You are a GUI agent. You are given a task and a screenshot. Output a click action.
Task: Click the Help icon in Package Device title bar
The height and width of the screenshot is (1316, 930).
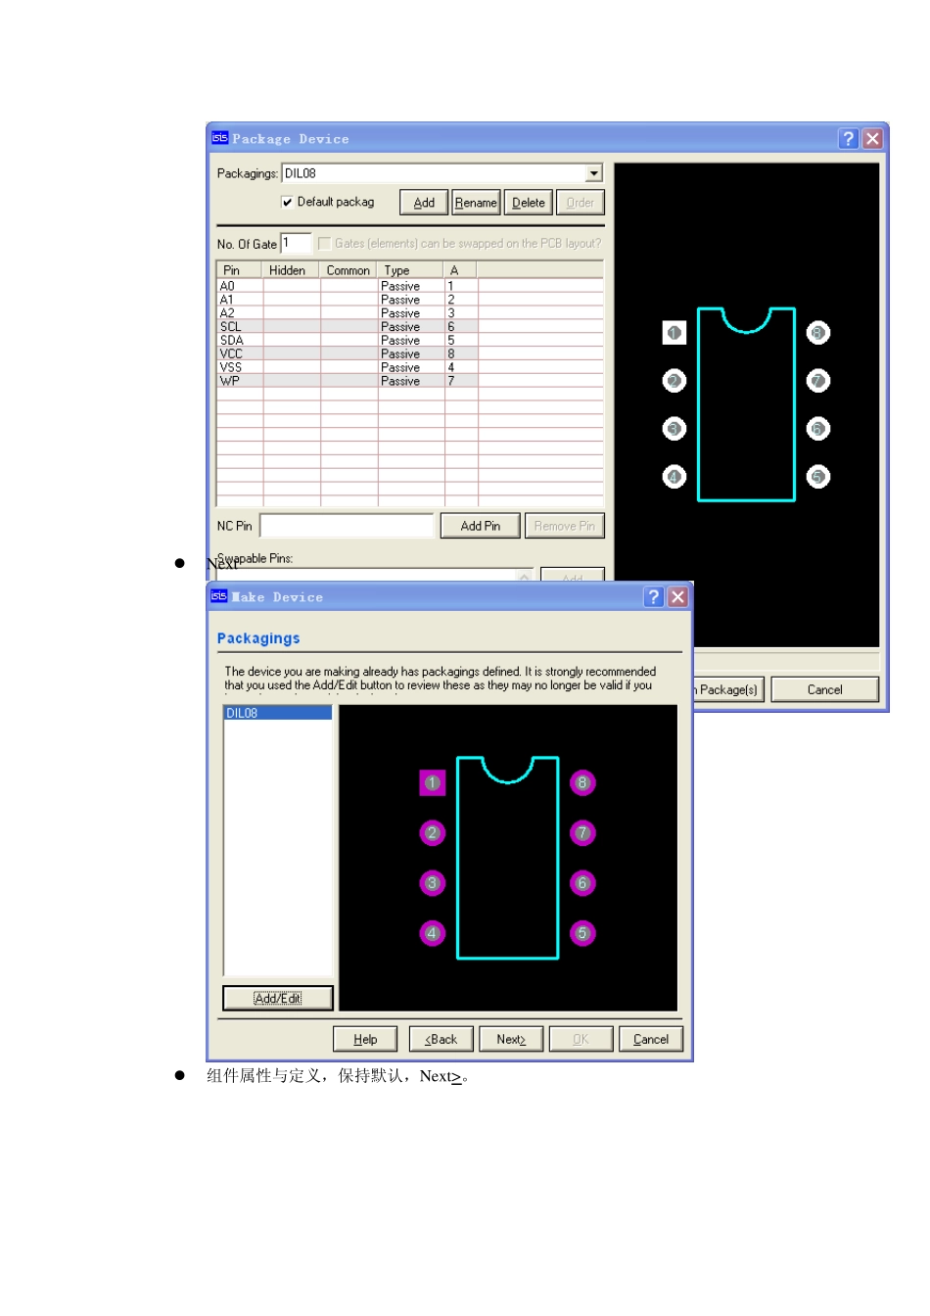pyautogui.click(x=849, y=139)
